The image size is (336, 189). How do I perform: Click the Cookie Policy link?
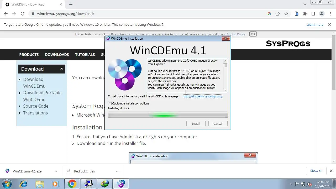(236, 34)
